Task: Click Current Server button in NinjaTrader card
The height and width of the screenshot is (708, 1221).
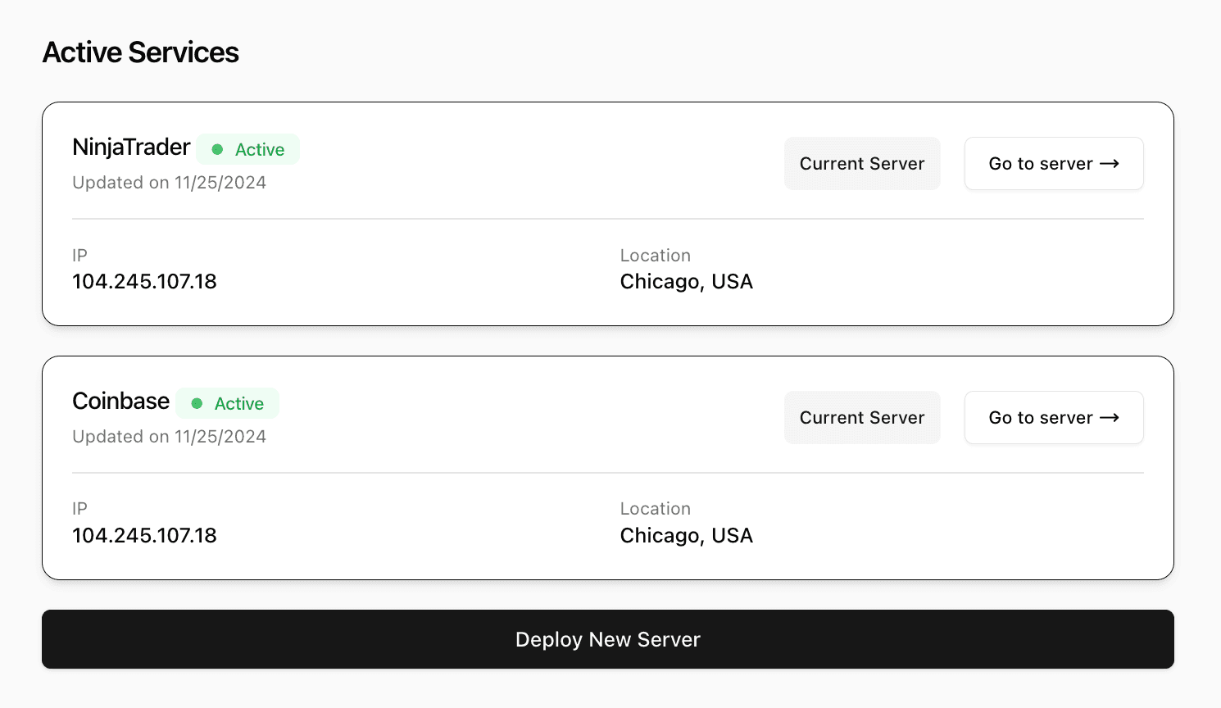Action: pos(862,164)
